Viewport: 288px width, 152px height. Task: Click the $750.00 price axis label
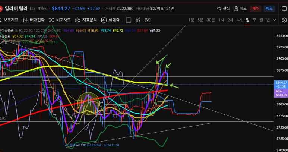[282, 127]
